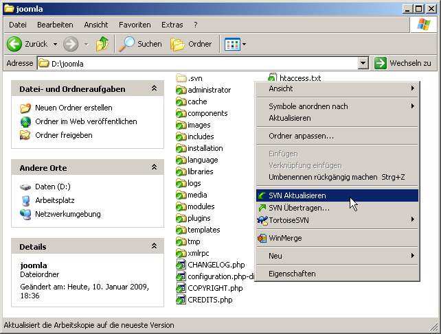
Task: Open the Neu submenu entry
Action: (337, 256)
